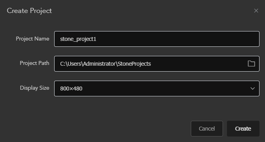Click the Cancel button
The image size is (265, 142).
(207, 129)
